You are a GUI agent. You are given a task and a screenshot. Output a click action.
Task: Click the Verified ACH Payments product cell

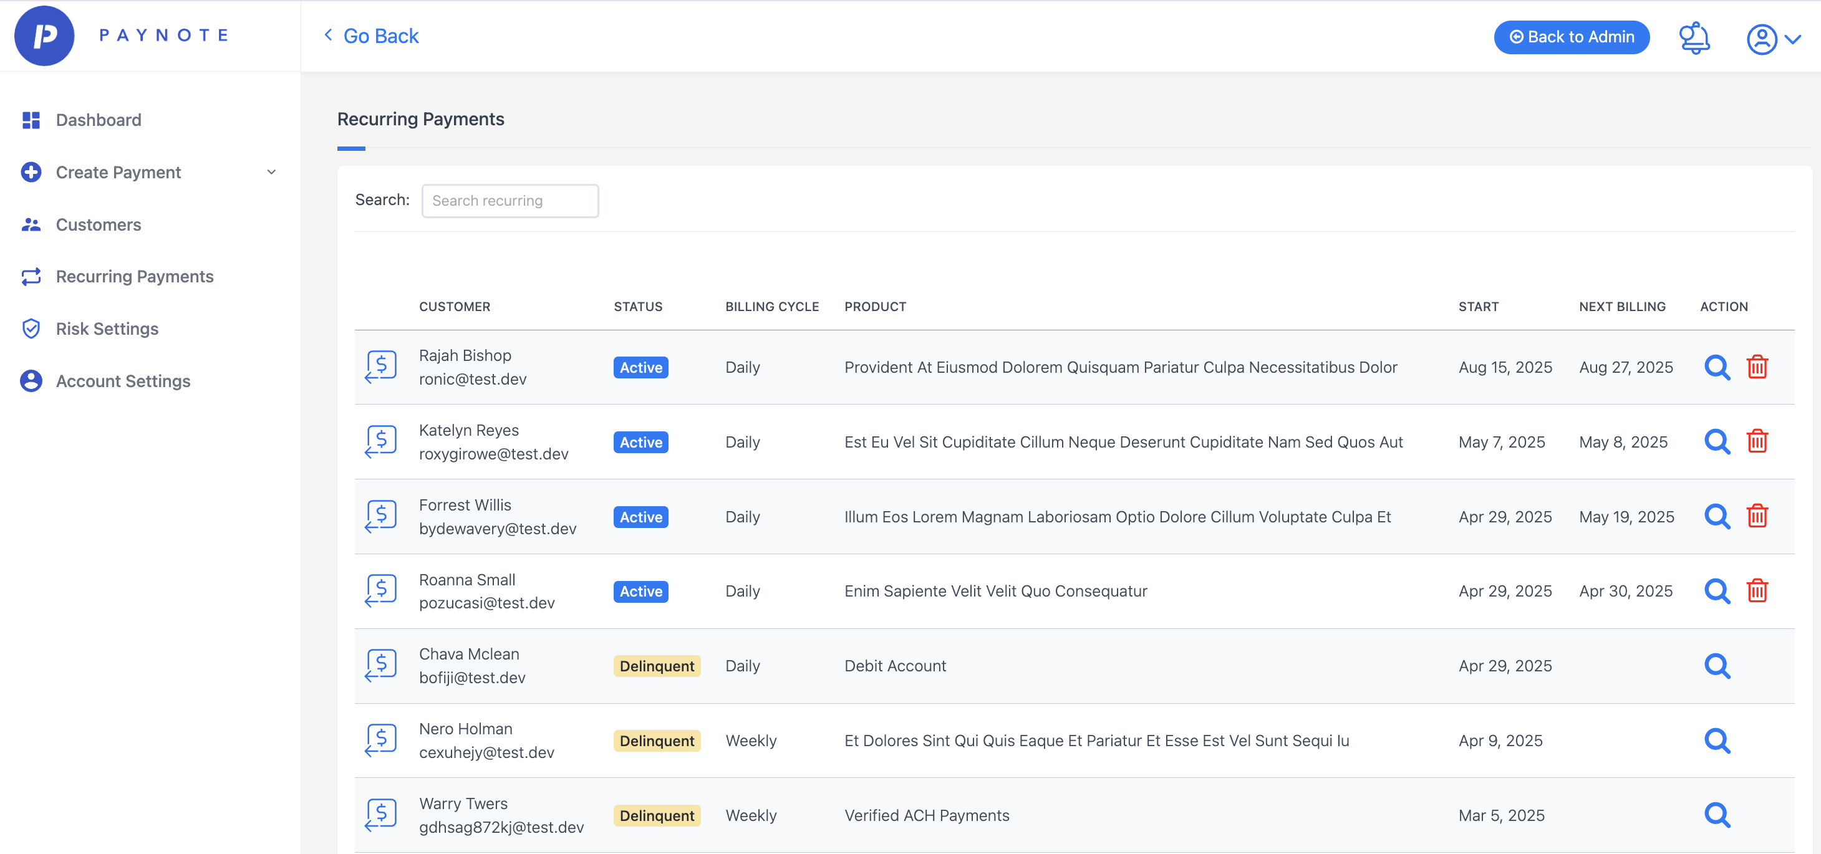[927, 816]
